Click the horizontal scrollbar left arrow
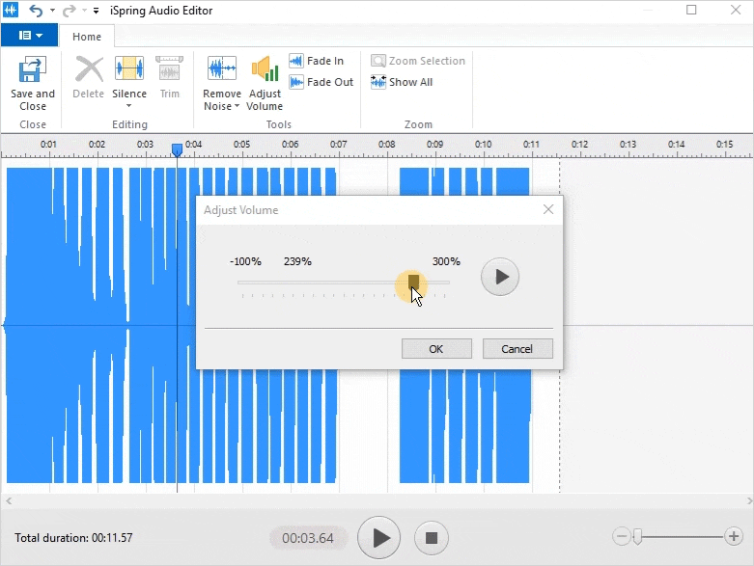 pos(9,500)
